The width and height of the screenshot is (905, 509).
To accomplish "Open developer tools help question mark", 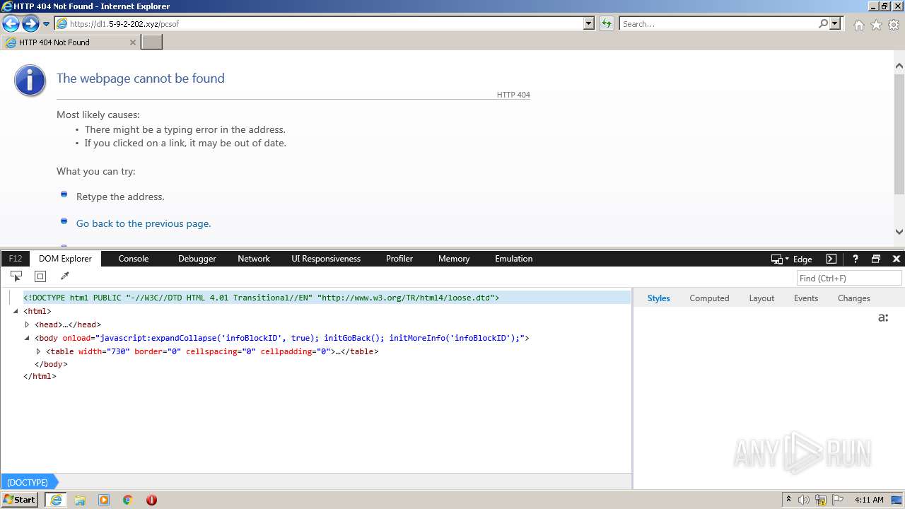I will (x=855, y=259).
